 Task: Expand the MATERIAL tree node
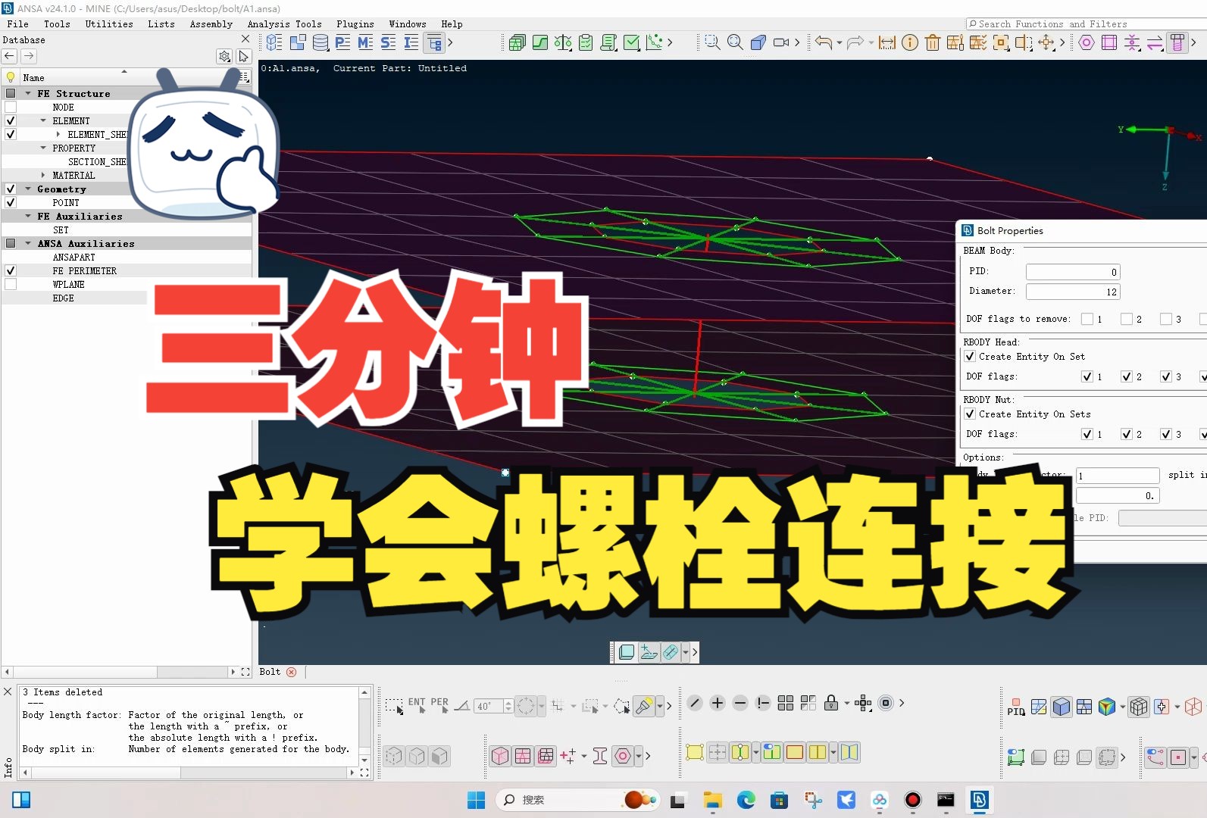click(x=43, y=175)
